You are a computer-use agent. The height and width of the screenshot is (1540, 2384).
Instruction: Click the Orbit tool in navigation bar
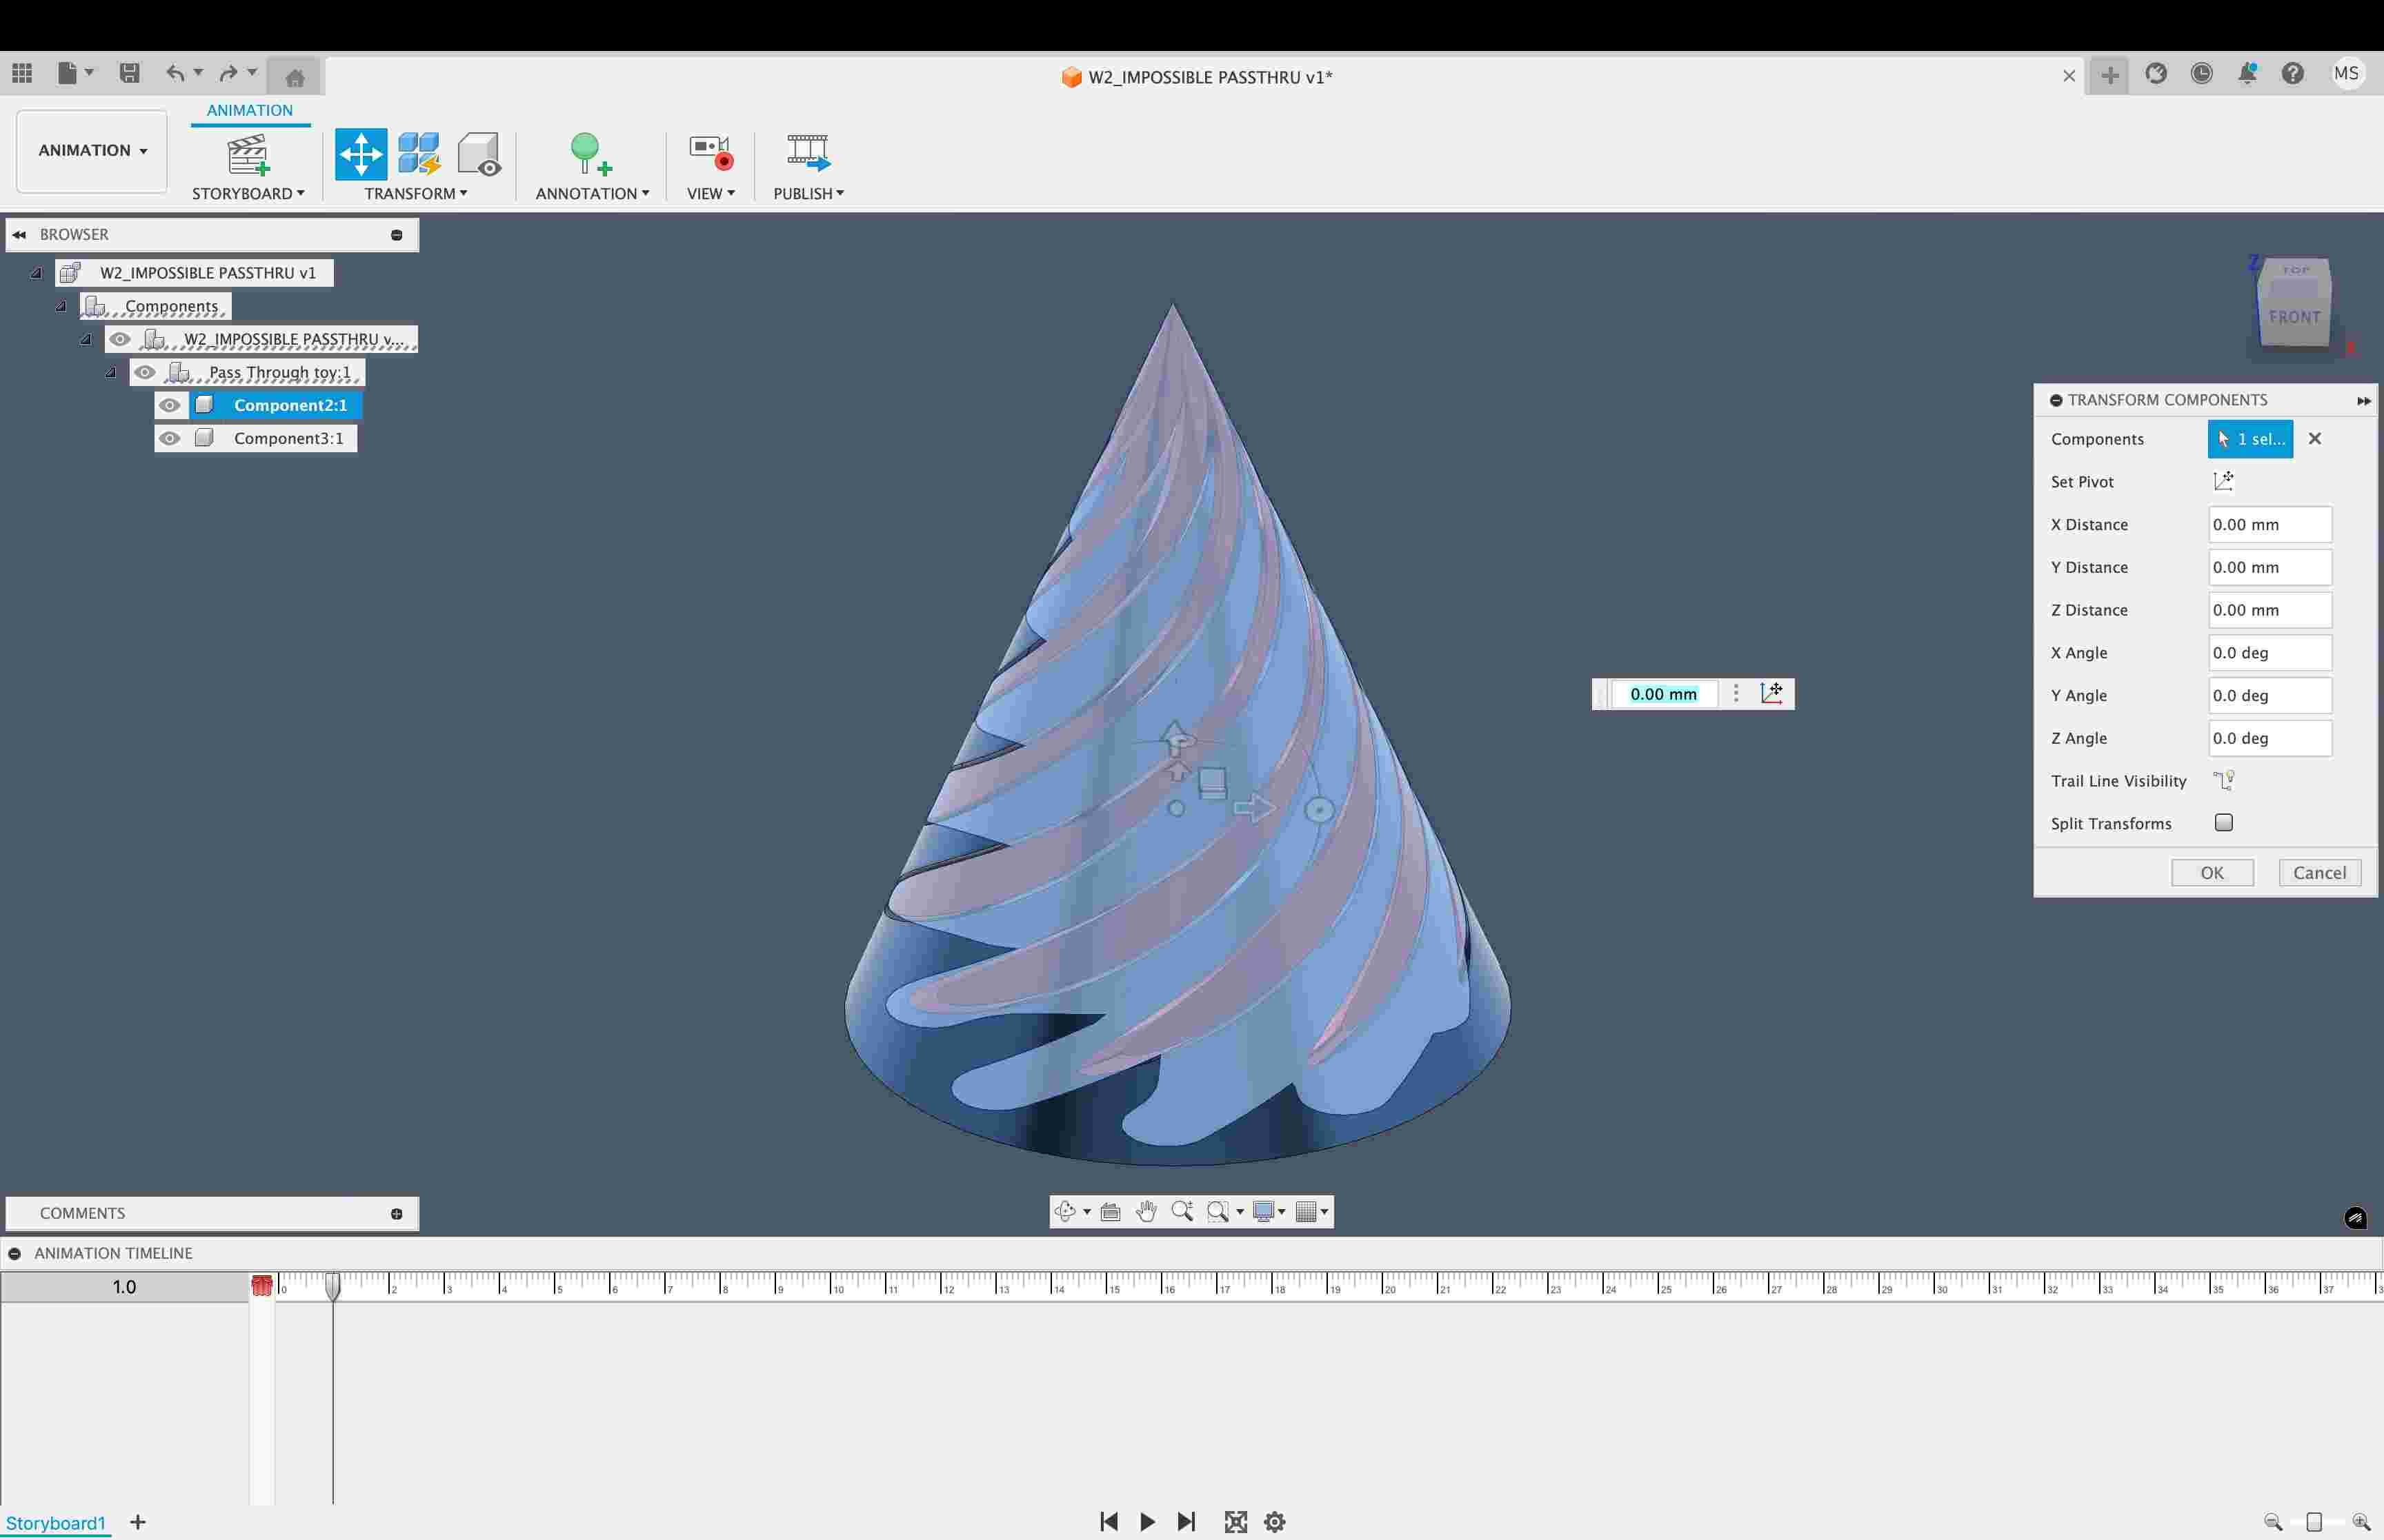point(1064,1212)
